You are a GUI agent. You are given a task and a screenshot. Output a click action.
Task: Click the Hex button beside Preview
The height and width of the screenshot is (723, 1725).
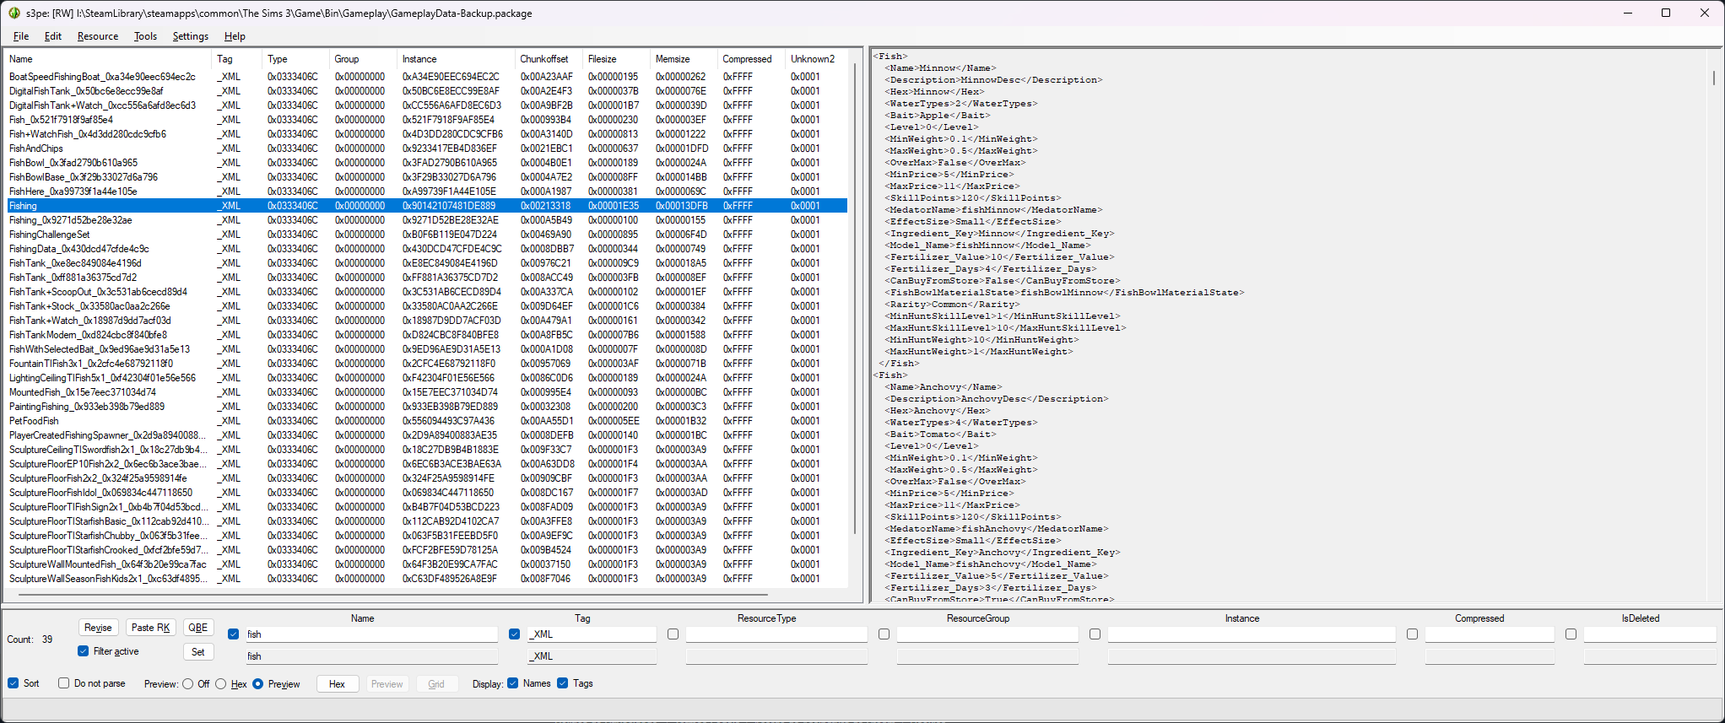pyautogui.click(x=338, y=684)
